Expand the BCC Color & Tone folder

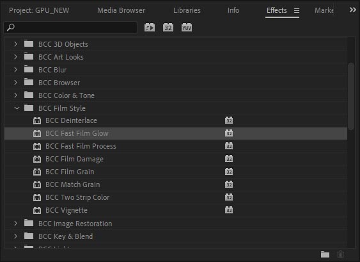point(15,95)
